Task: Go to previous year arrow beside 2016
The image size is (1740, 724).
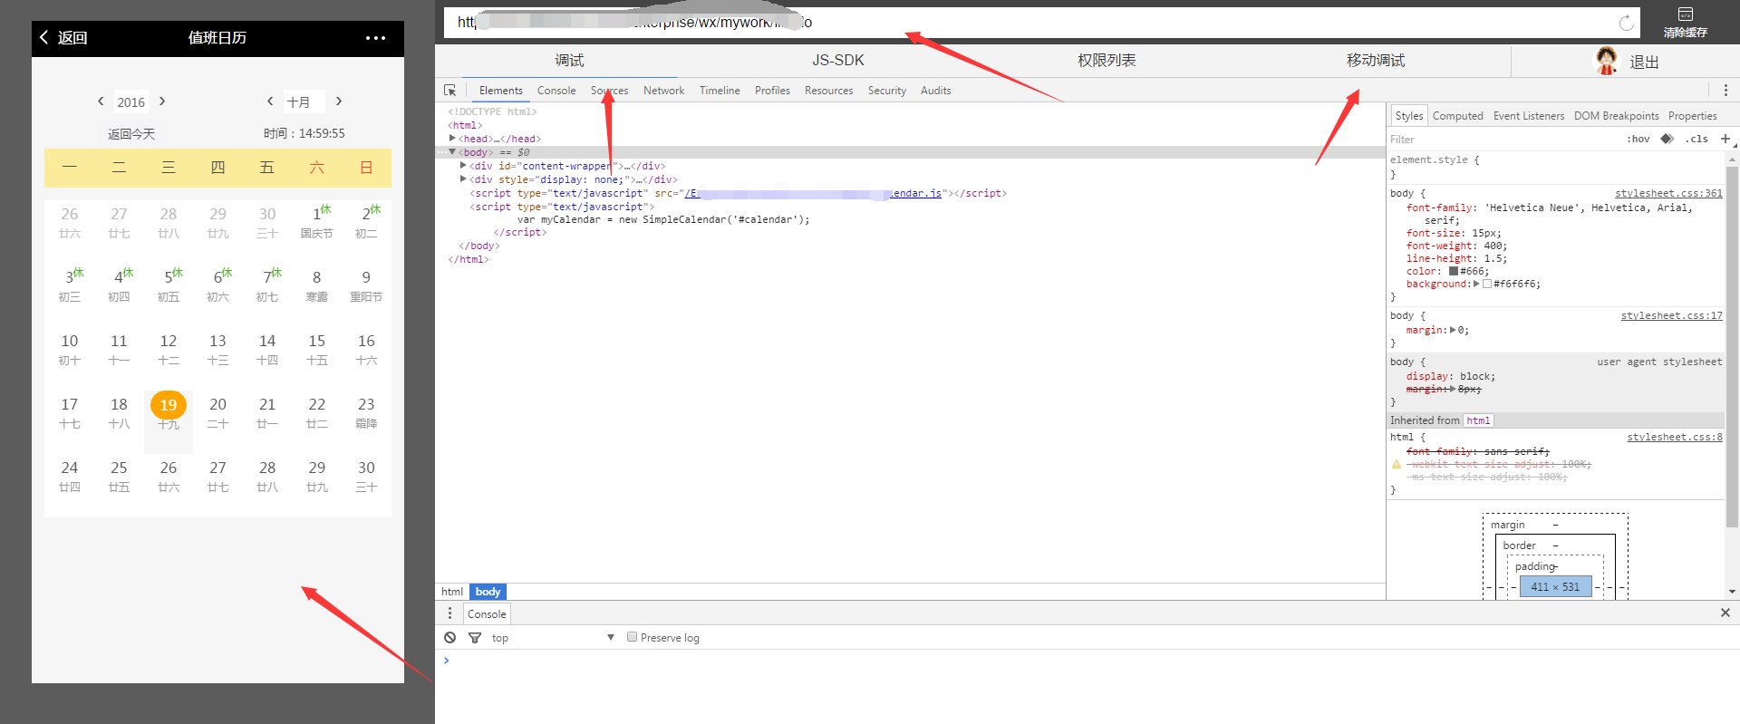Action: coord(101,101)
